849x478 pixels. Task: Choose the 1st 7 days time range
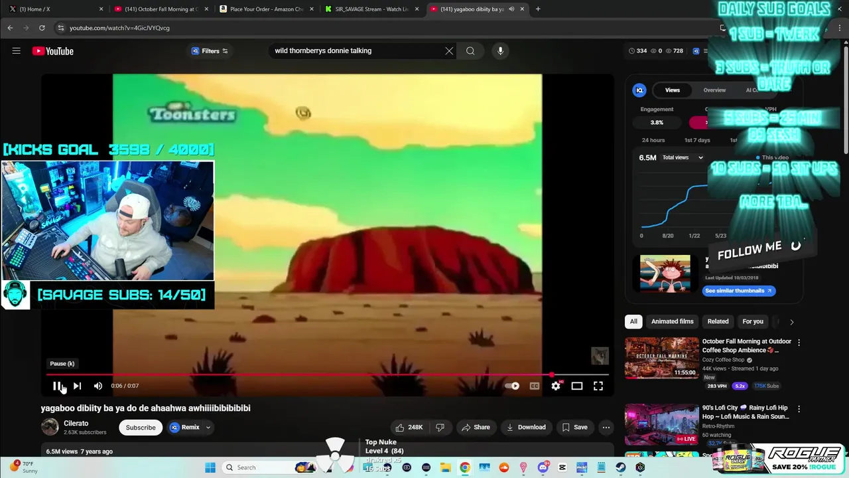(x=697, y=140)
